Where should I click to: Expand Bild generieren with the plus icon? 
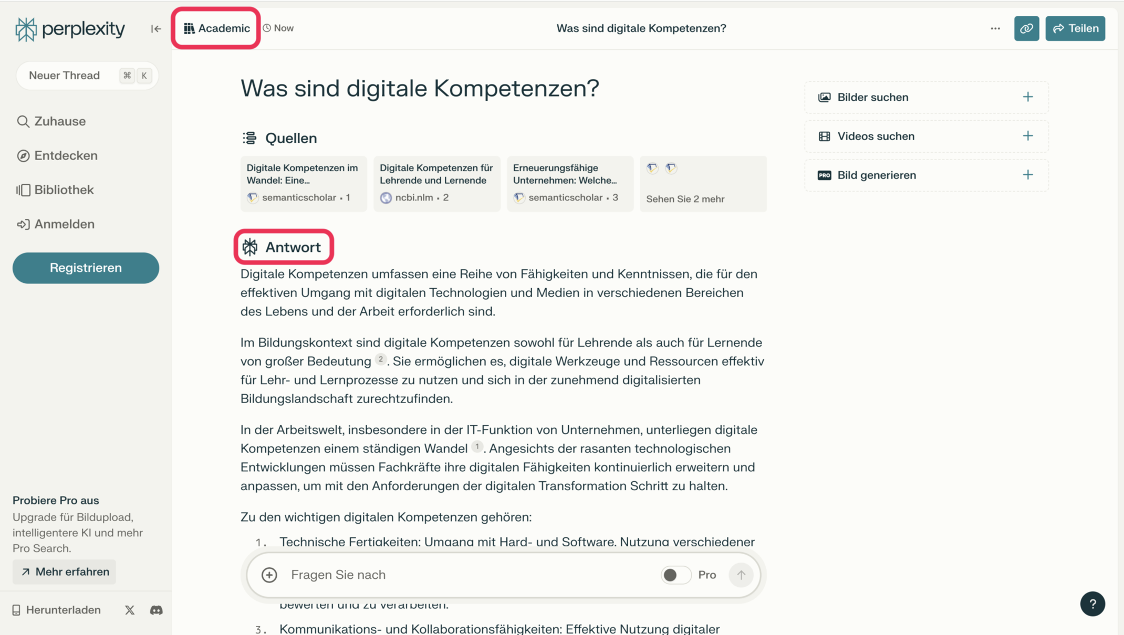tap(1028, 175)
